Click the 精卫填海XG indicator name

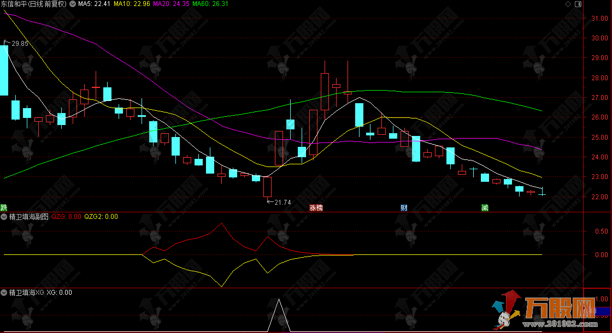pyautogui.click(x=26, y=293)
